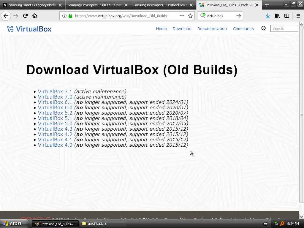Switch to Samsung Smart TV Legacy Platform tab
Screen dimensions: 304x228
coord(33,5)
